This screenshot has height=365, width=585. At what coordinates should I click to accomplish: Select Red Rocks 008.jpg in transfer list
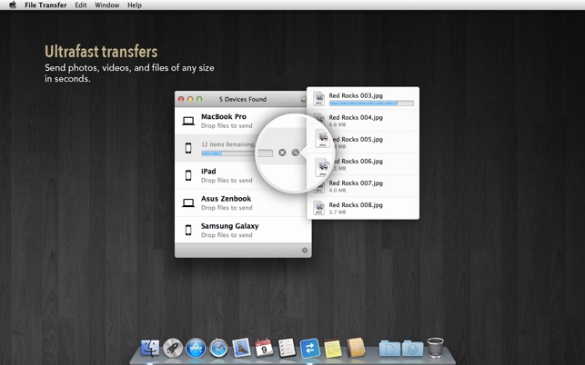[363, 208]
